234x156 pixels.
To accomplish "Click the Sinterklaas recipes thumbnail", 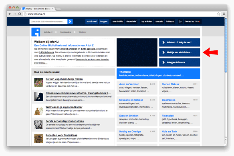I will point(38,138).
